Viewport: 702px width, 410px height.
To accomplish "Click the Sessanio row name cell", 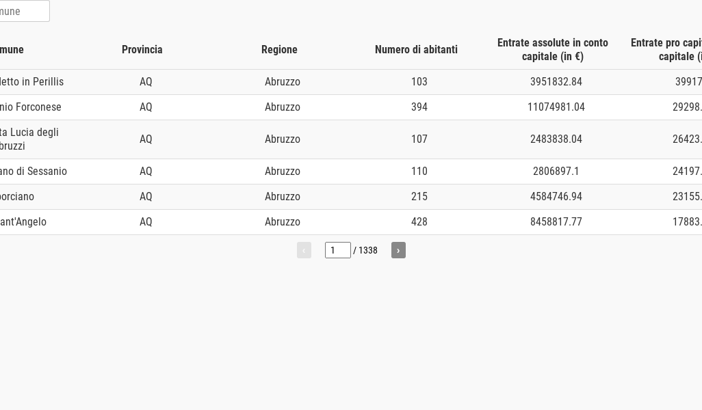I will (x=33, y=172).
